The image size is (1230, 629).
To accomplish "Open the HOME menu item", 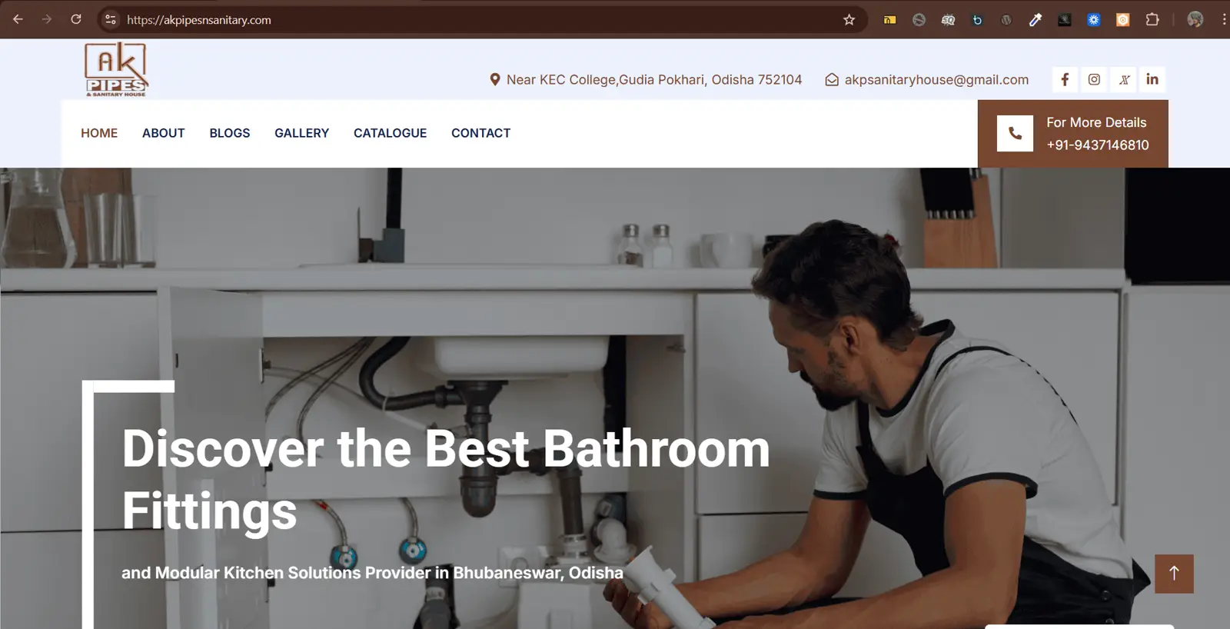I will click(99, 133).
